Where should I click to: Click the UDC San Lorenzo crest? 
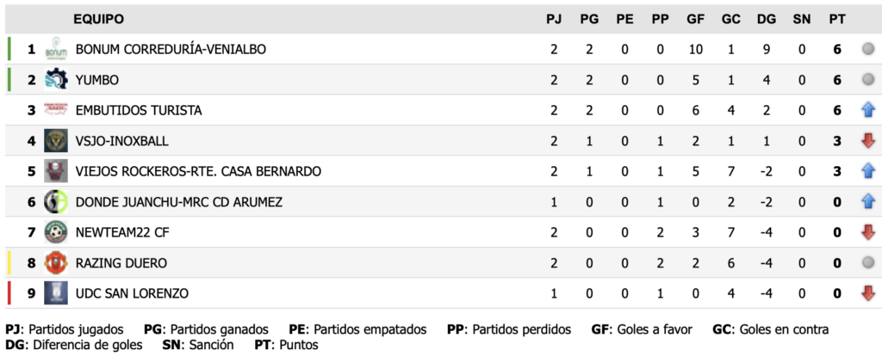56,293
